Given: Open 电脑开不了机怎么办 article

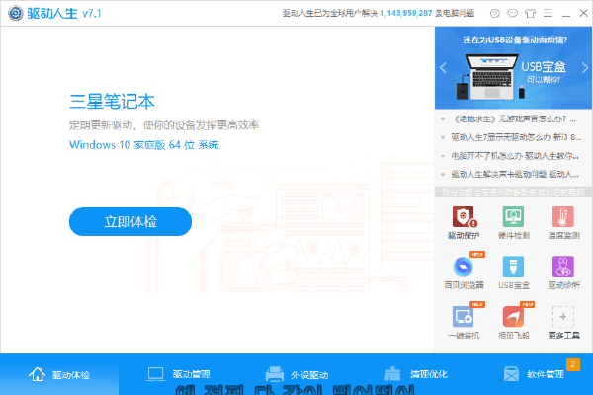Looking at the screenshot, I should pos(515,156).
